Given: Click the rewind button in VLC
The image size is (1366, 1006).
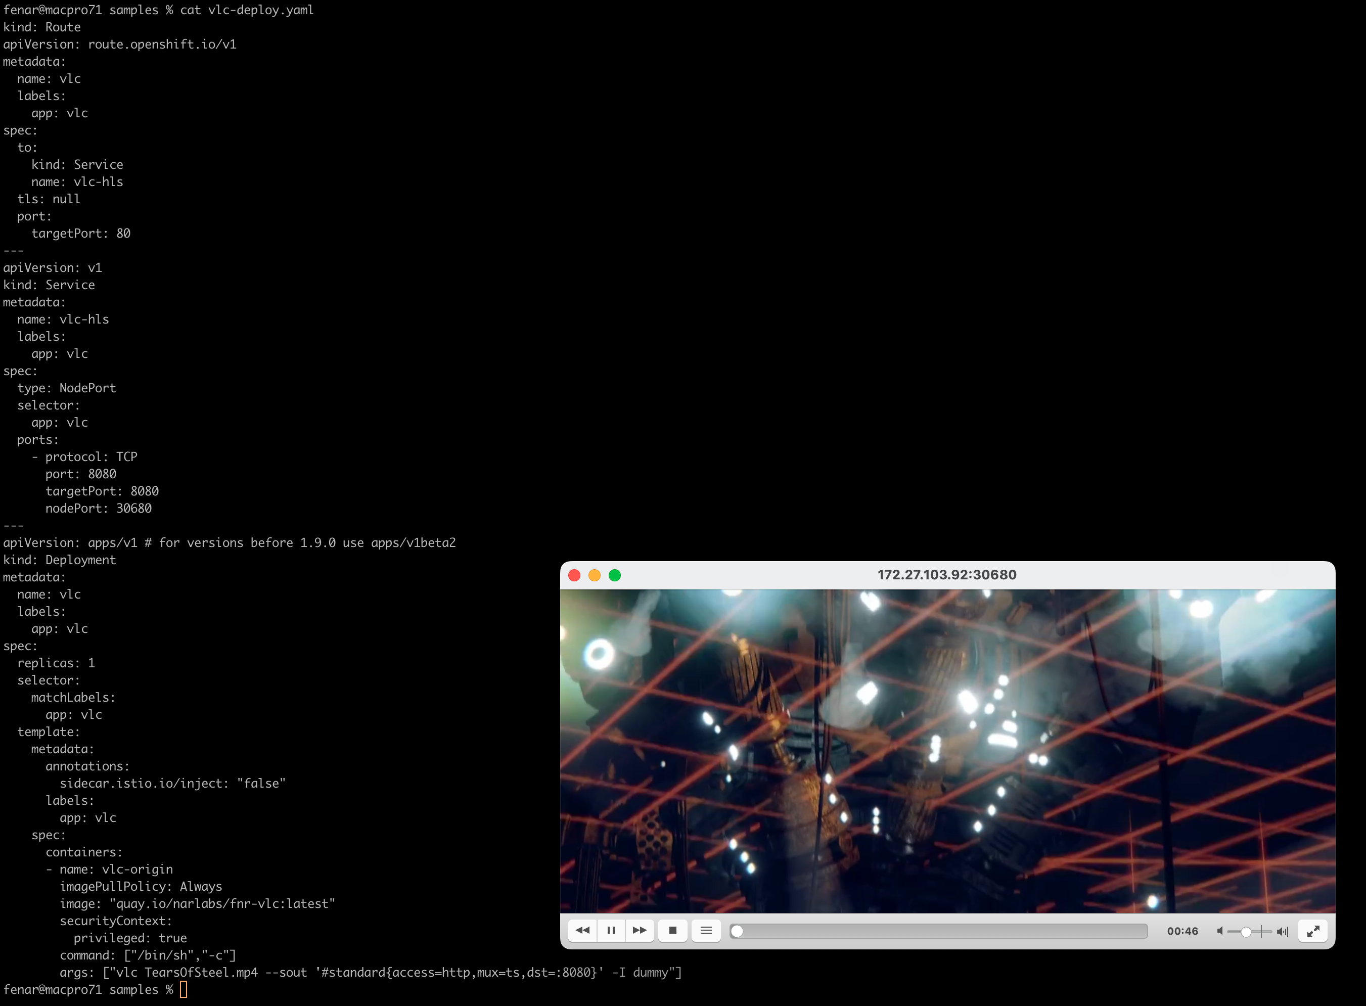Looking at the screenshot, I should [582, 931].
